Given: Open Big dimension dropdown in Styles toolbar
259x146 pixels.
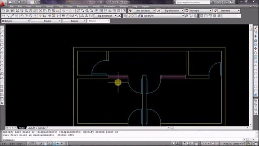Looking at the screenshot, I should pyautogui.click(x=172, y=11).
